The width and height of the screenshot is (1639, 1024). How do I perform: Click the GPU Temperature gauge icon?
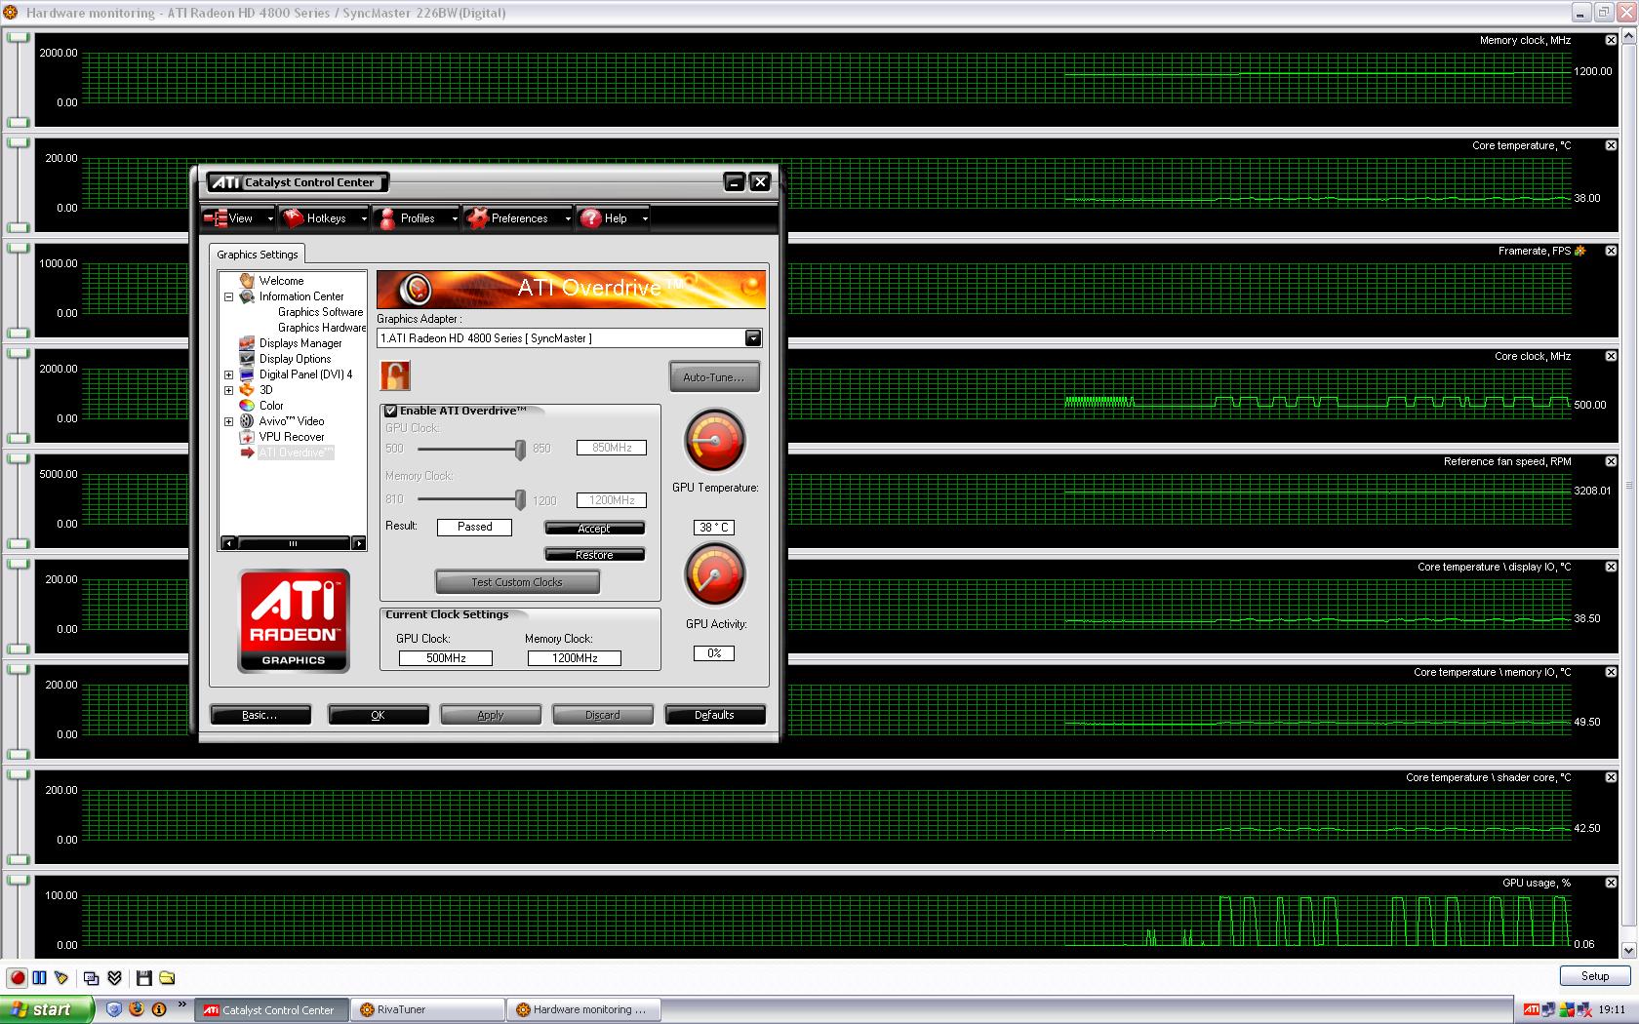pos(715,441)
